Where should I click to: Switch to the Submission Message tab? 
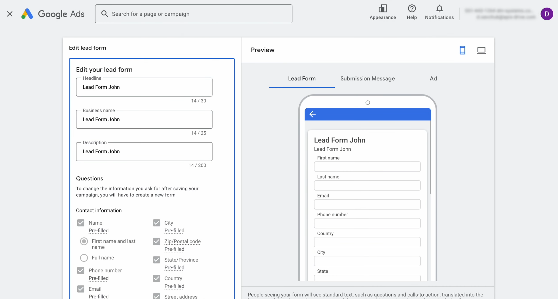(367, 79)
